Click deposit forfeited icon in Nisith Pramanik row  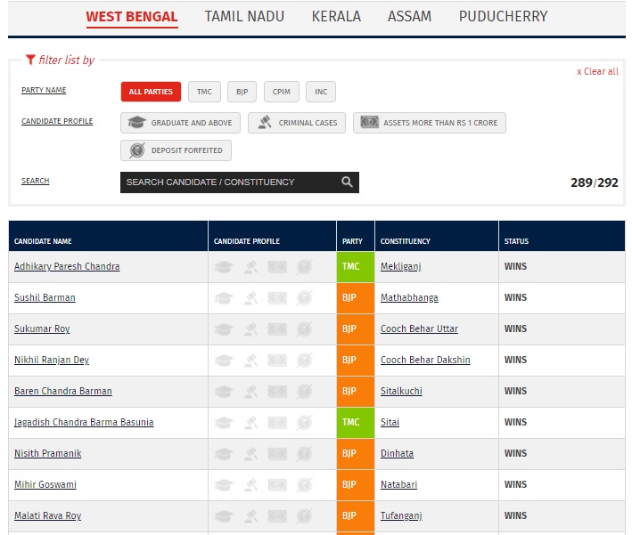tap(304, 454)
